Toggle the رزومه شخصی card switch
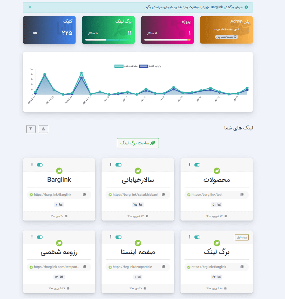 (x=40, y=237)
